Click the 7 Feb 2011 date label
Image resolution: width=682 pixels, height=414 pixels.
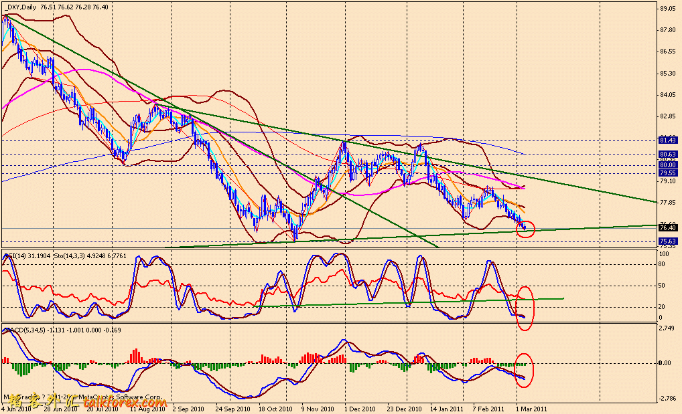[x=488, y=409]
